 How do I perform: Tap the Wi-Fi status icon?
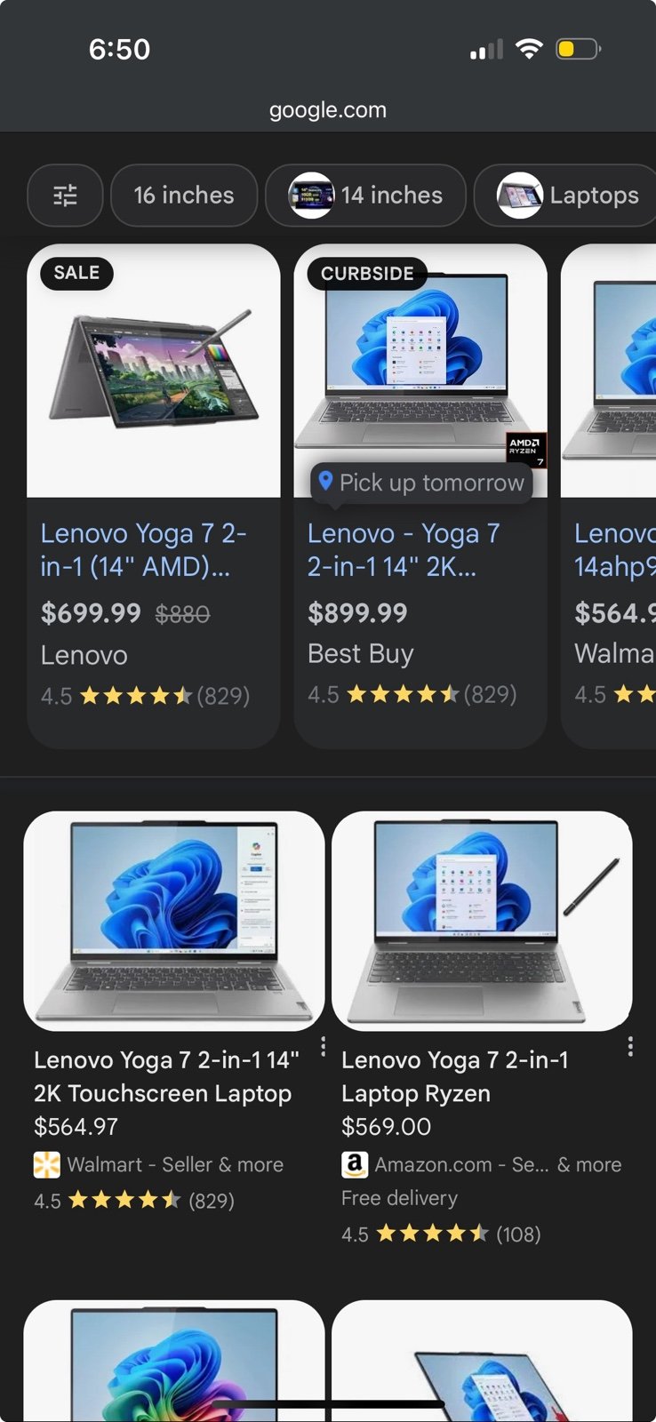coord(529,49)
